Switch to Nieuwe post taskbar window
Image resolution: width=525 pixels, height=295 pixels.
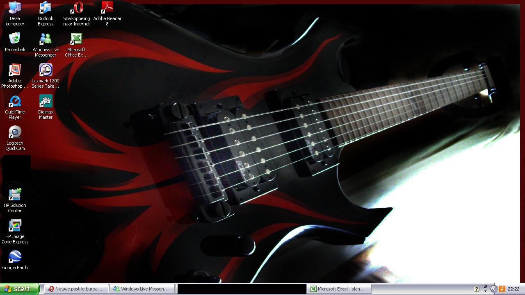click(76, 289)
